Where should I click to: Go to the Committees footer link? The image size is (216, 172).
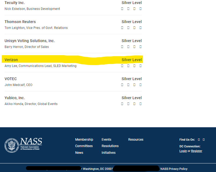84,146
